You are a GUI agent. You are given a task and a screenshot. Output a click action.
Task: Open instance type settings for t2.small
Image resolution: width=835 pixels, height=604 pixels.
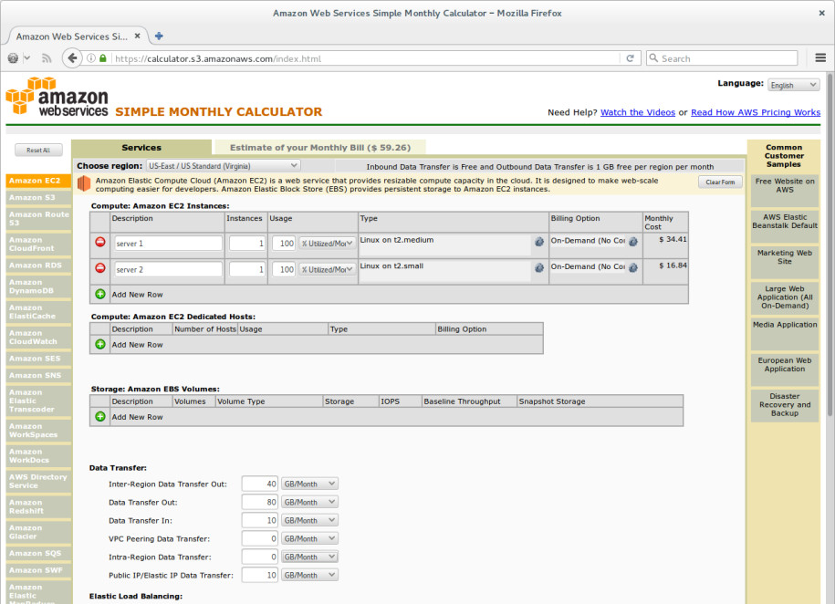(x=539, y=268)
